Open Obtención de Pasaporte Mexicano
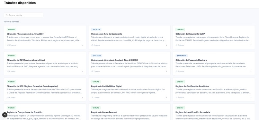The image size is (259, 120). pyautogui.click(x=191, y=60)
